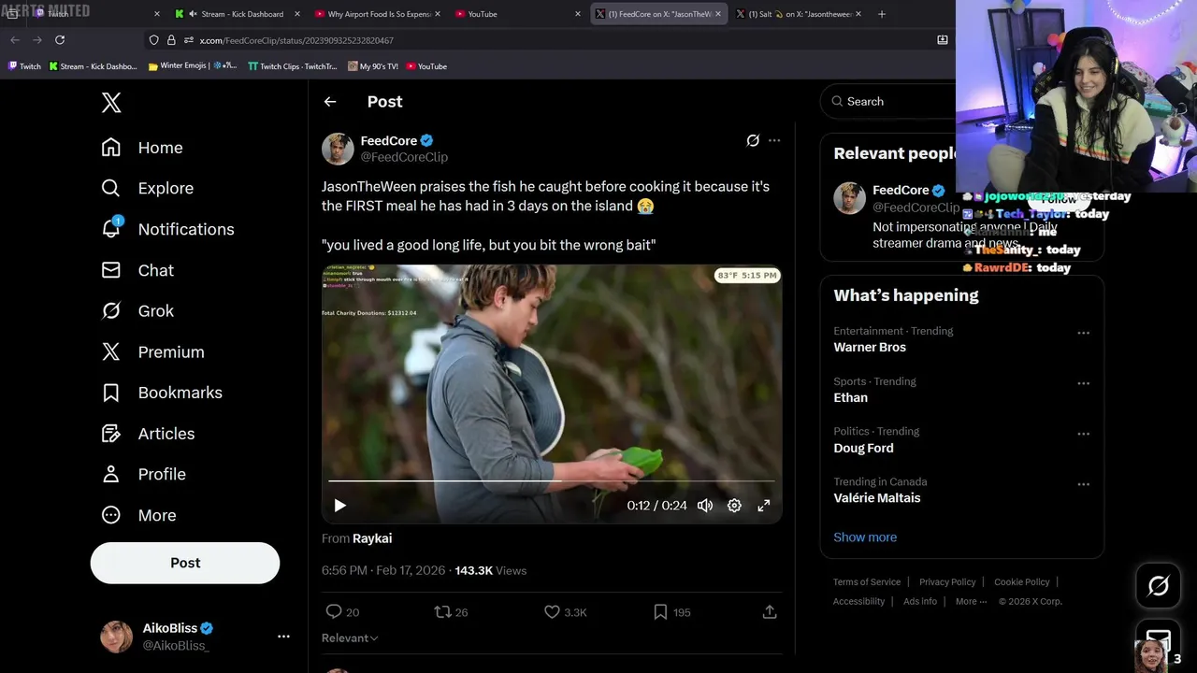Open AikoBliss account options menu
The image size is (1197, 673).
(283, 637)
